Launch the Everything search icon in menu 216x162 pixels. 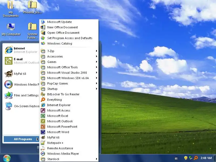point(43,100)
